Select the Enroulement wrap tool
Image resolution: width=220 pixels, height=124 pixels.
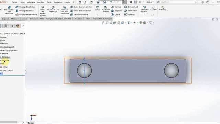tap(131, 7)
